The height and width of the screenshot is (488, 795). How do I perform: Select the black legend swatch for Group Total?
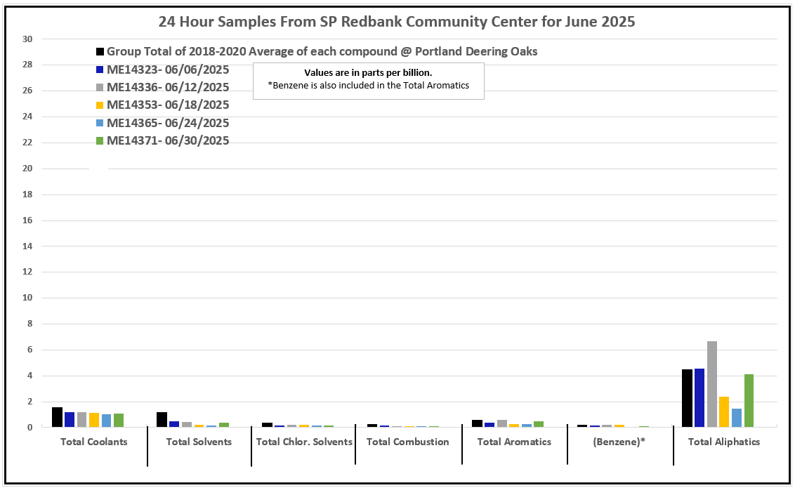point(100,52)
